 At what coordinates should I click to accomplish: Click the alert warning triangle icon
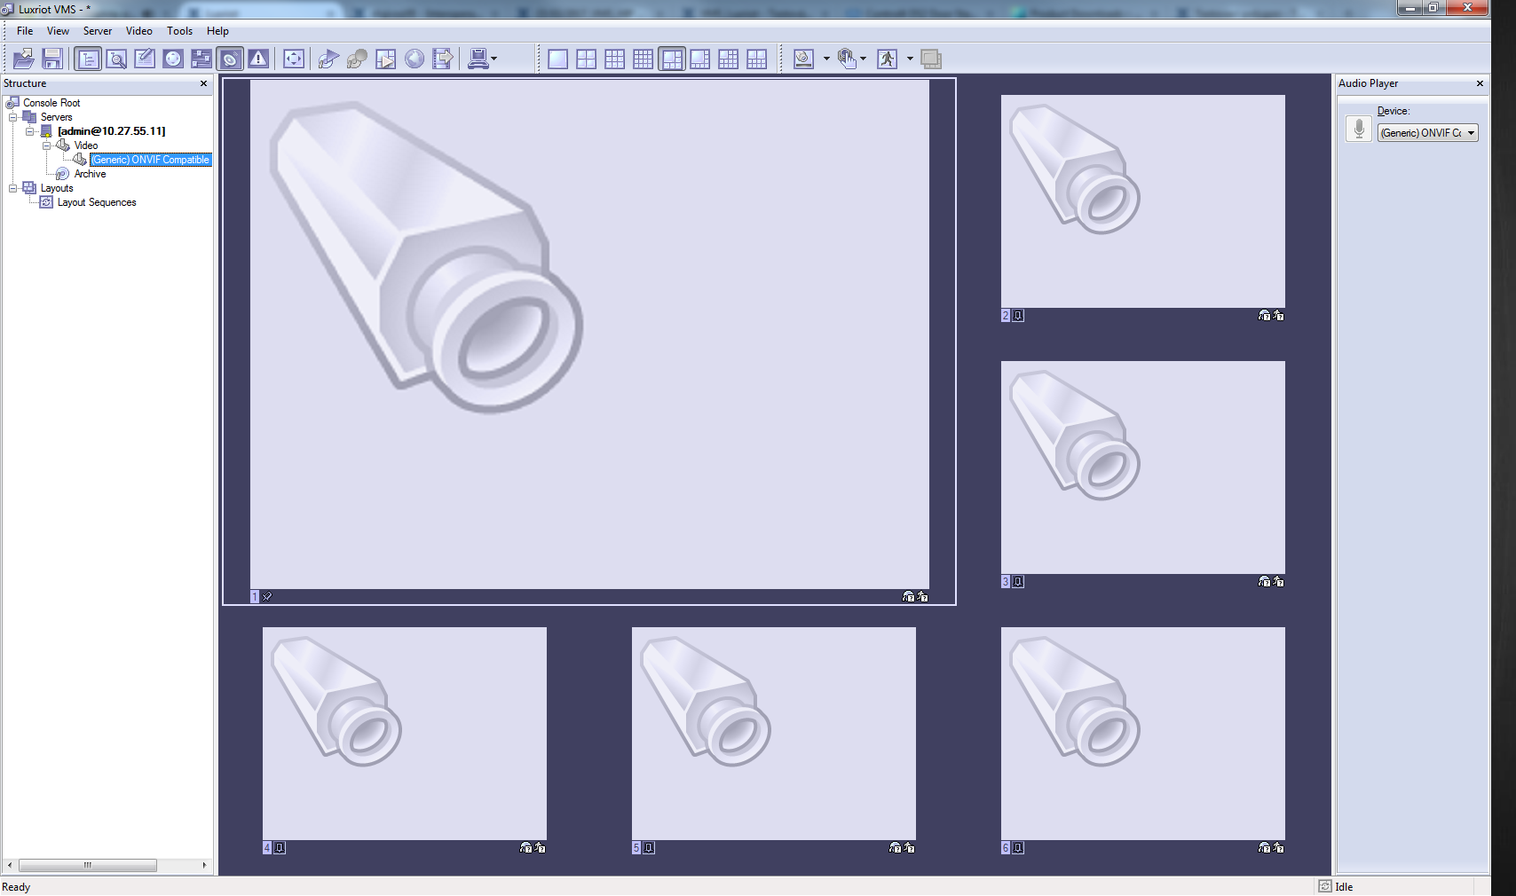[258, 59]
